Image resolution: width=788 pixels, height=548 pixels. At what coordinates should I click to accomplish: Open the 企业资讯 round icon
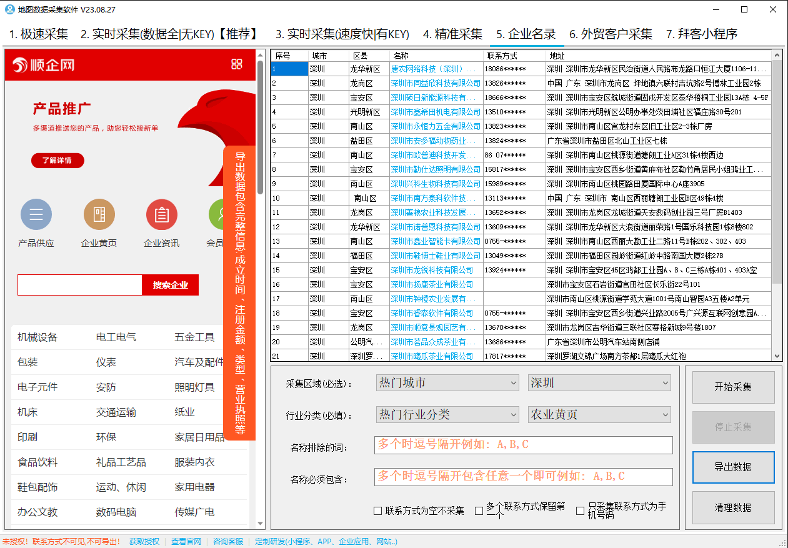[162, 215]
